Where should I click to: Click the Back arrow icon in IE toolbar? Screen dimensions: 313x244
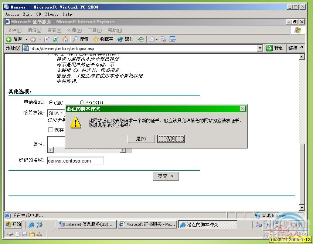point(8,39)
